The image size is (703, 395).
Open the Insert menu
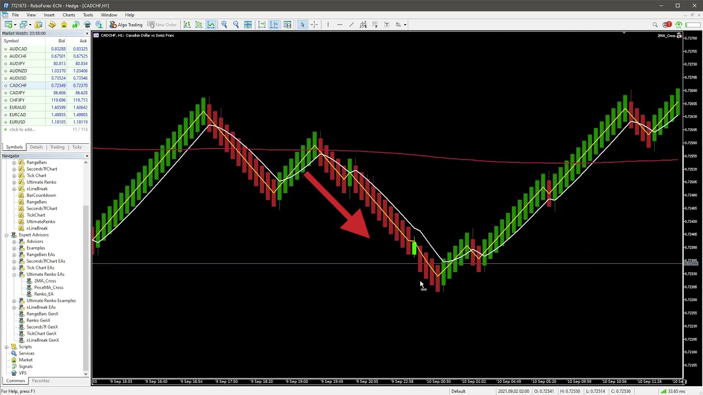[49, 15]
